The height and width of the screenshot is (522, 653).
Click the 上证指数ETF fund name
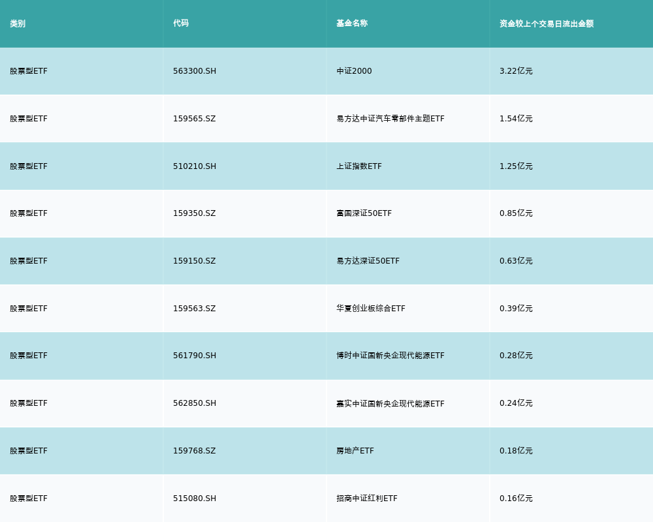point(358,166)
